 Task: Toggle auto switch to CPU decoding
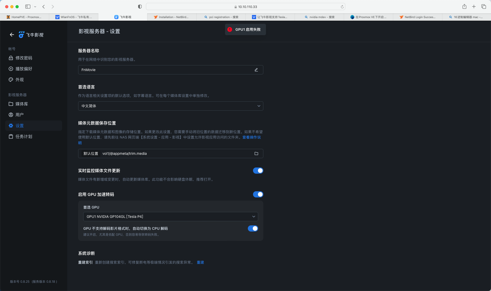click(x=253, y=228)
